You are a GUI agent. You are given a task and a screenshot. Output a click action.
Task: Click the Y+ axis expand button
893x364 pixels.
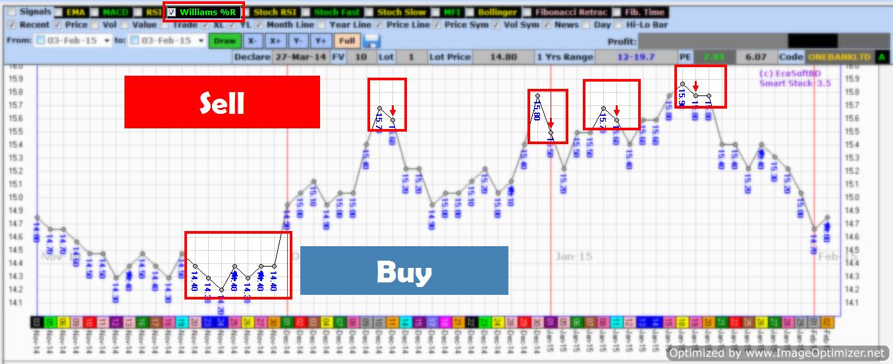(320, 41)
